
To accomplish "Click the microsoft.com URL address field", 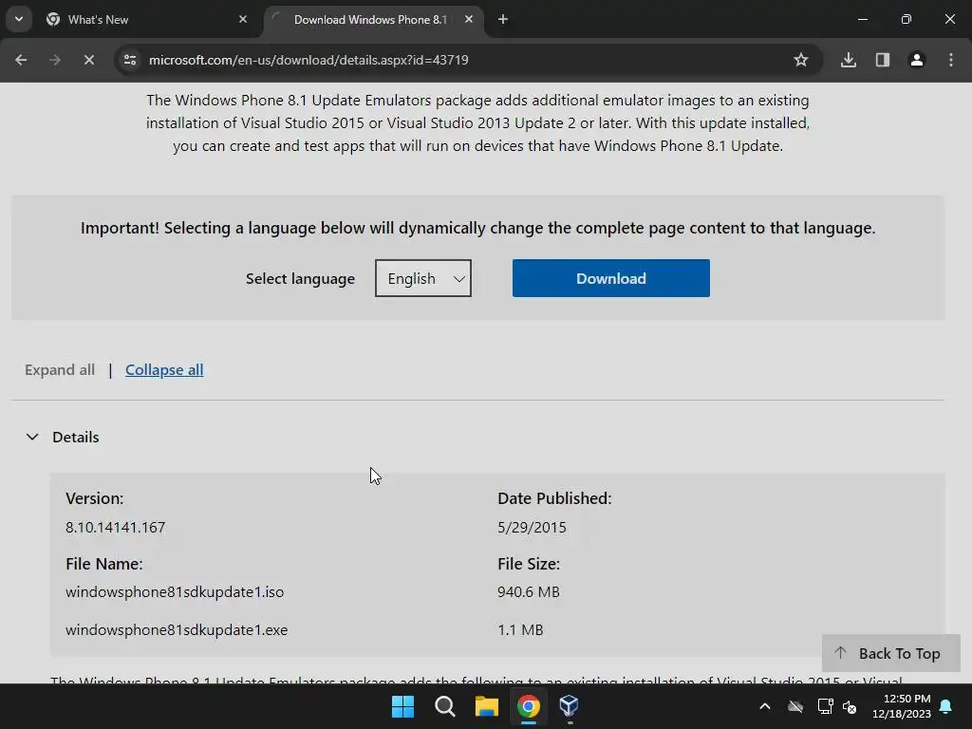I will 308,60.
